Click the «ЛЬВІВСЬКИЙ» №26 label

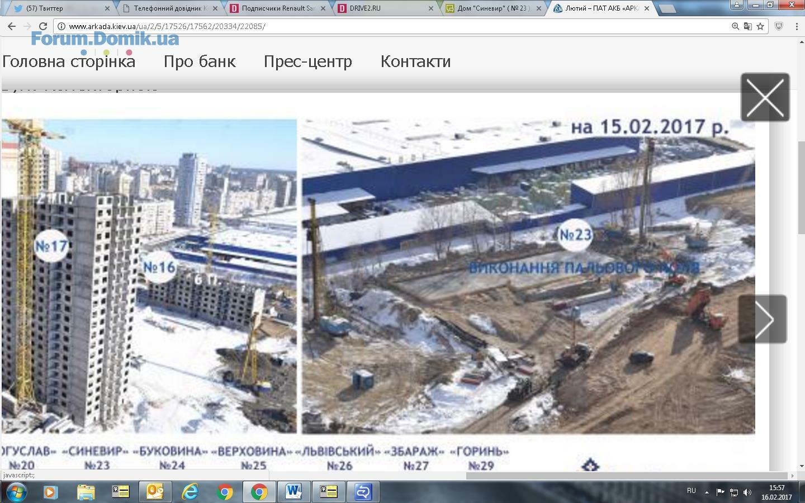pyautogui.click(x=338, y=458)
